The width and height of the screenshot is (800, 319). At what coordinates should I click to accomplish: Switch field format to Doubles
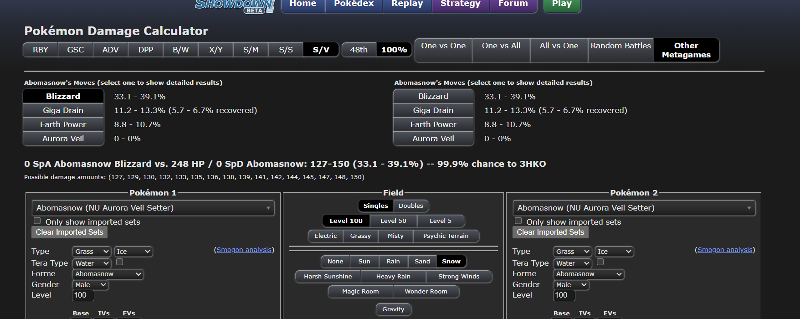pyautogui.click(x=411, y=206)
